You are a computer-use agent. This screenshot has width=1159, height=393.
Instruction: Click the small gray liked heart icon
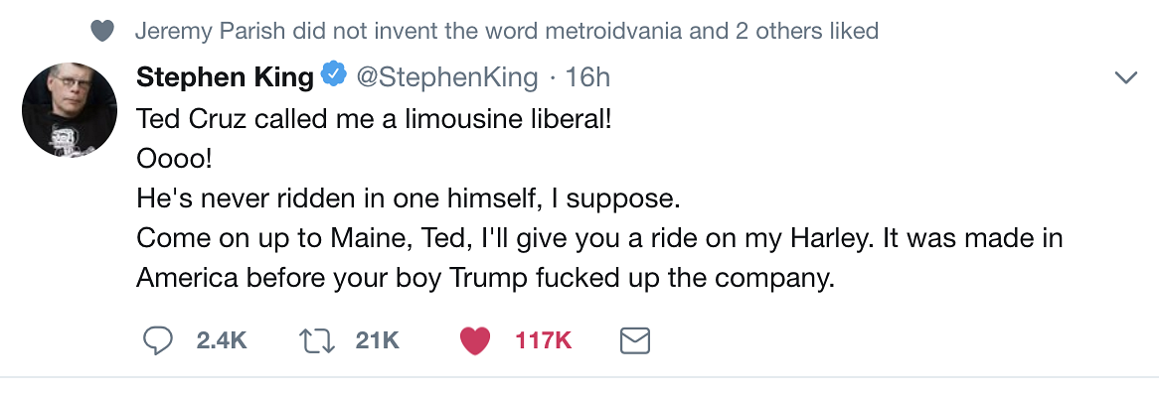(x=102, y=31)
